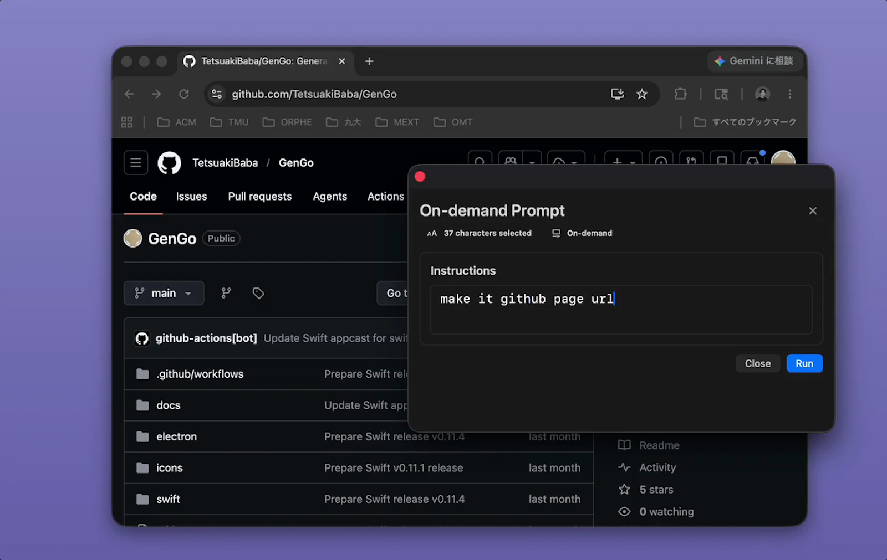This screenshot has height=560, width=887.
Task: Bookmark this page with the star
Action: click(x=642, y=94)
